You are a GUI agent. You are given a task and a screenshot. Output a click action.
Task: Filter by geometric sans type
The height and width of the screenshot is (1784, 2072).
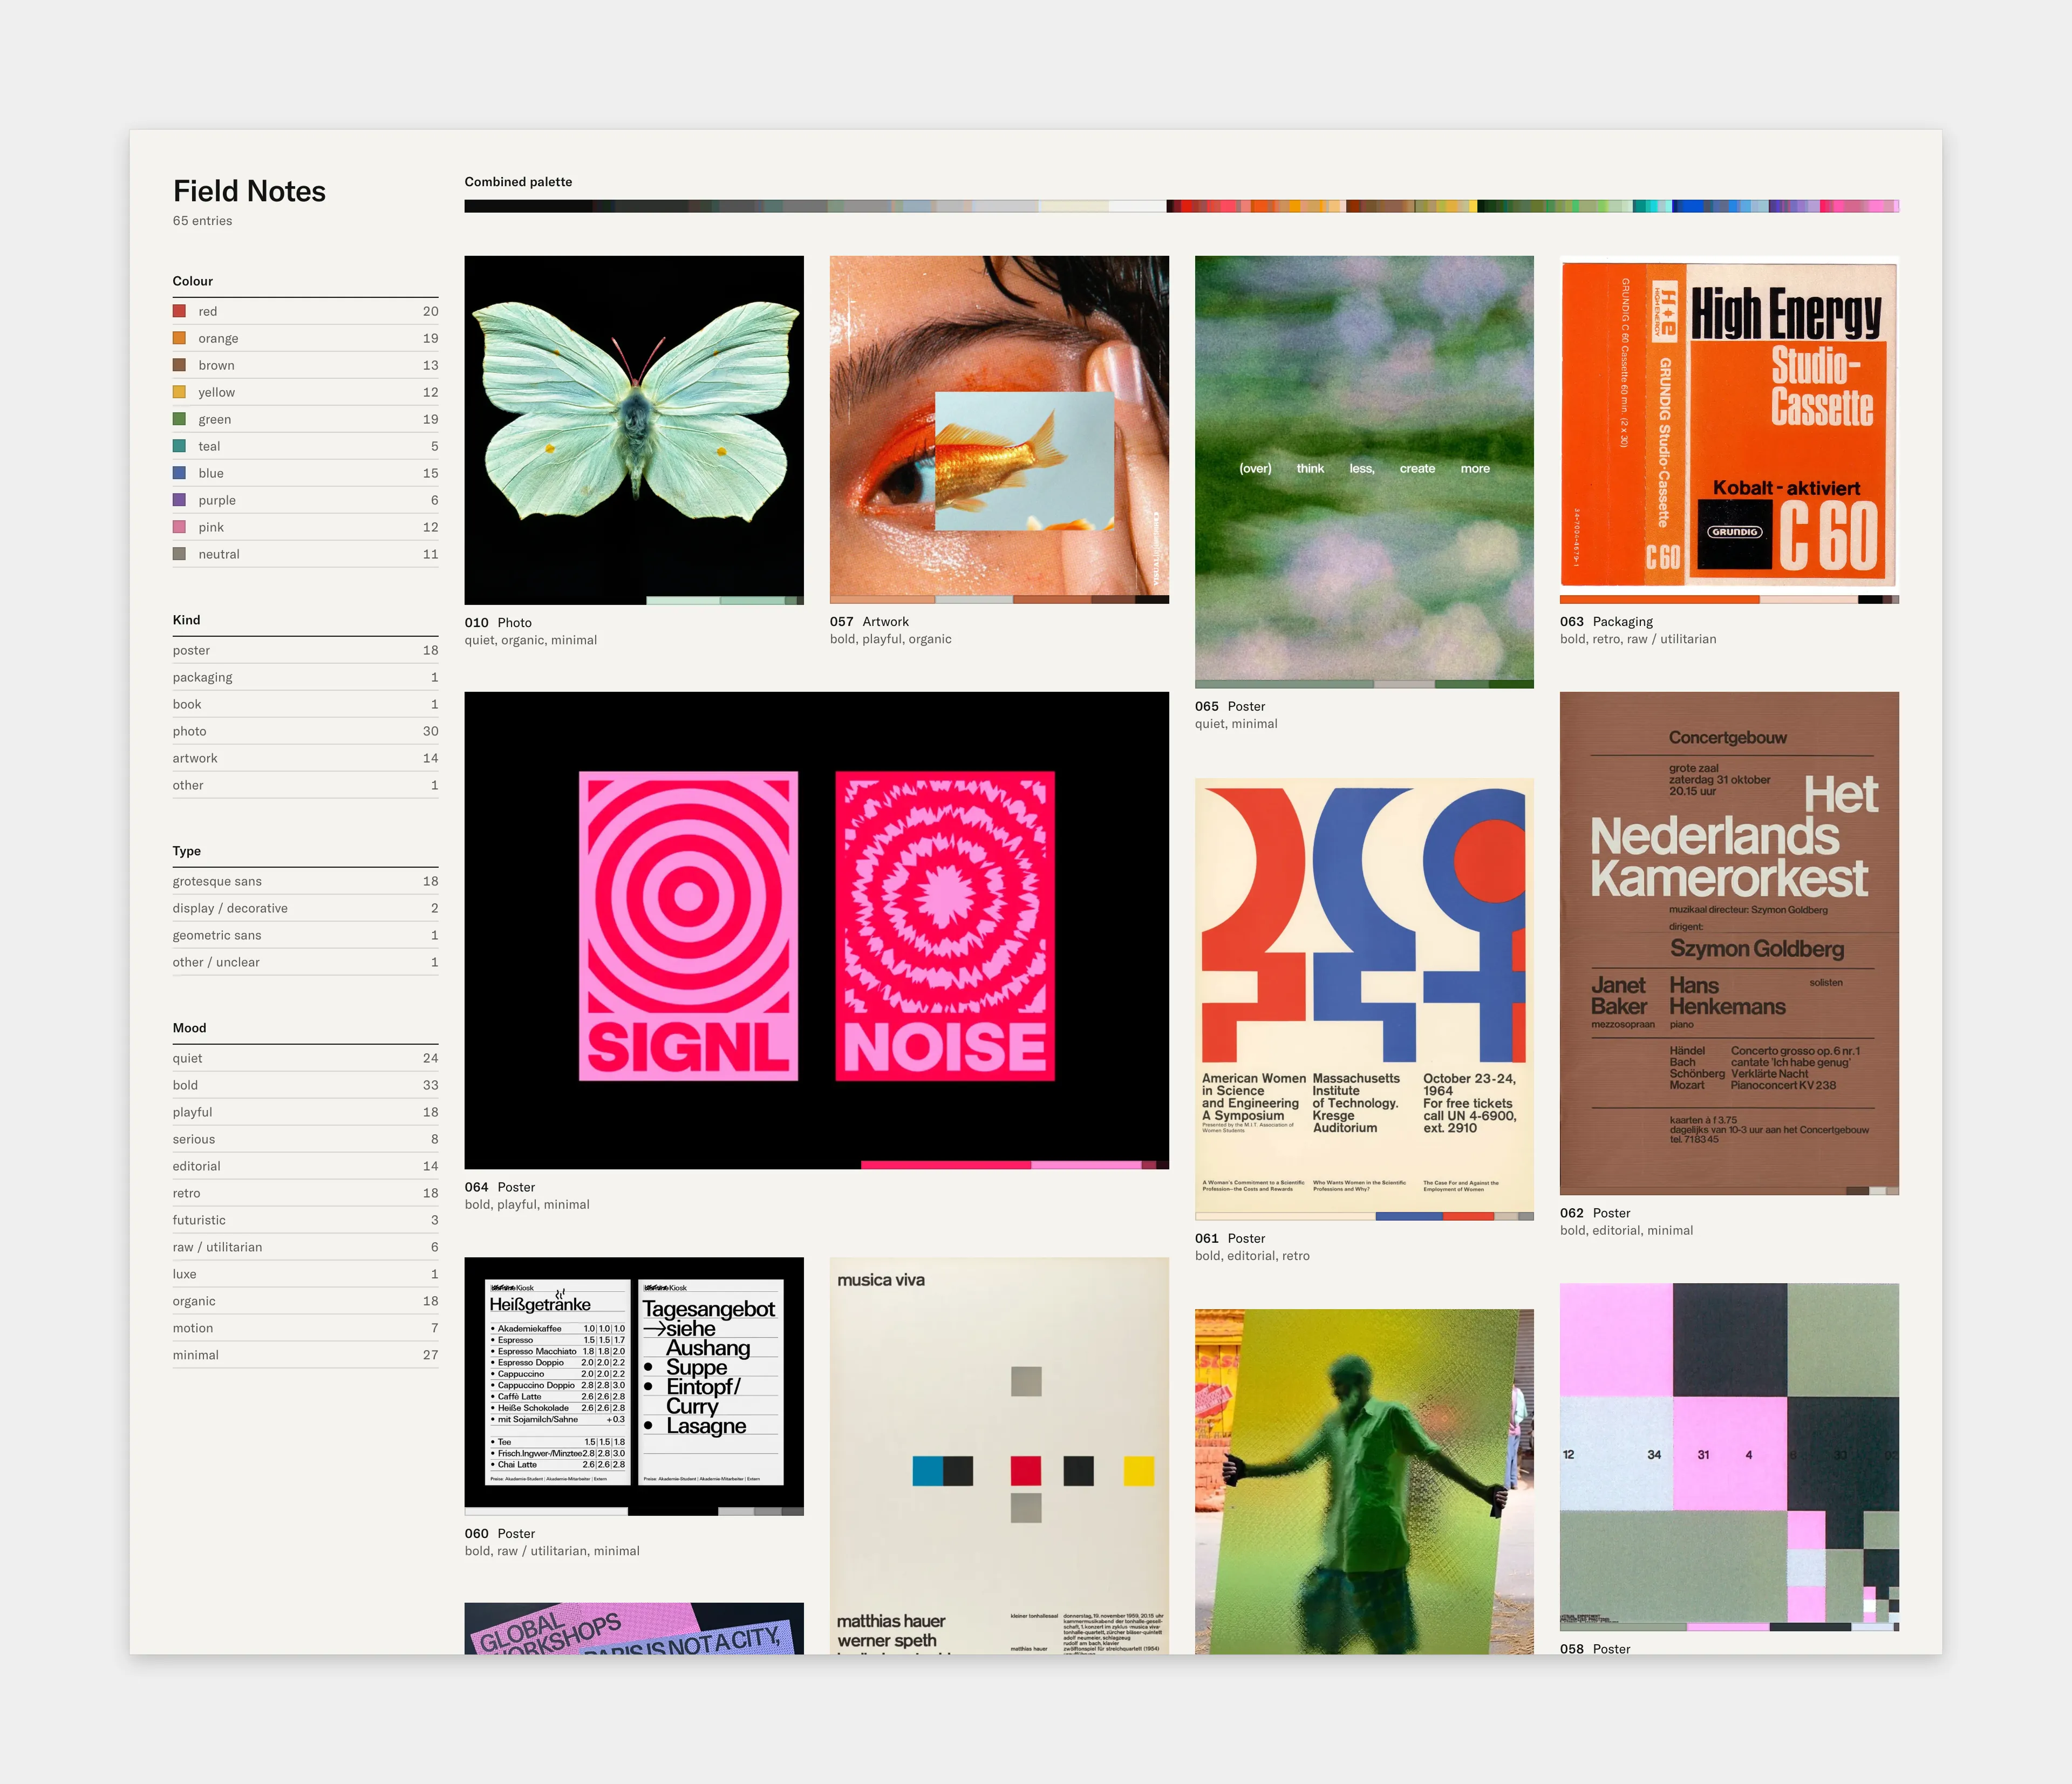[305, 935]
